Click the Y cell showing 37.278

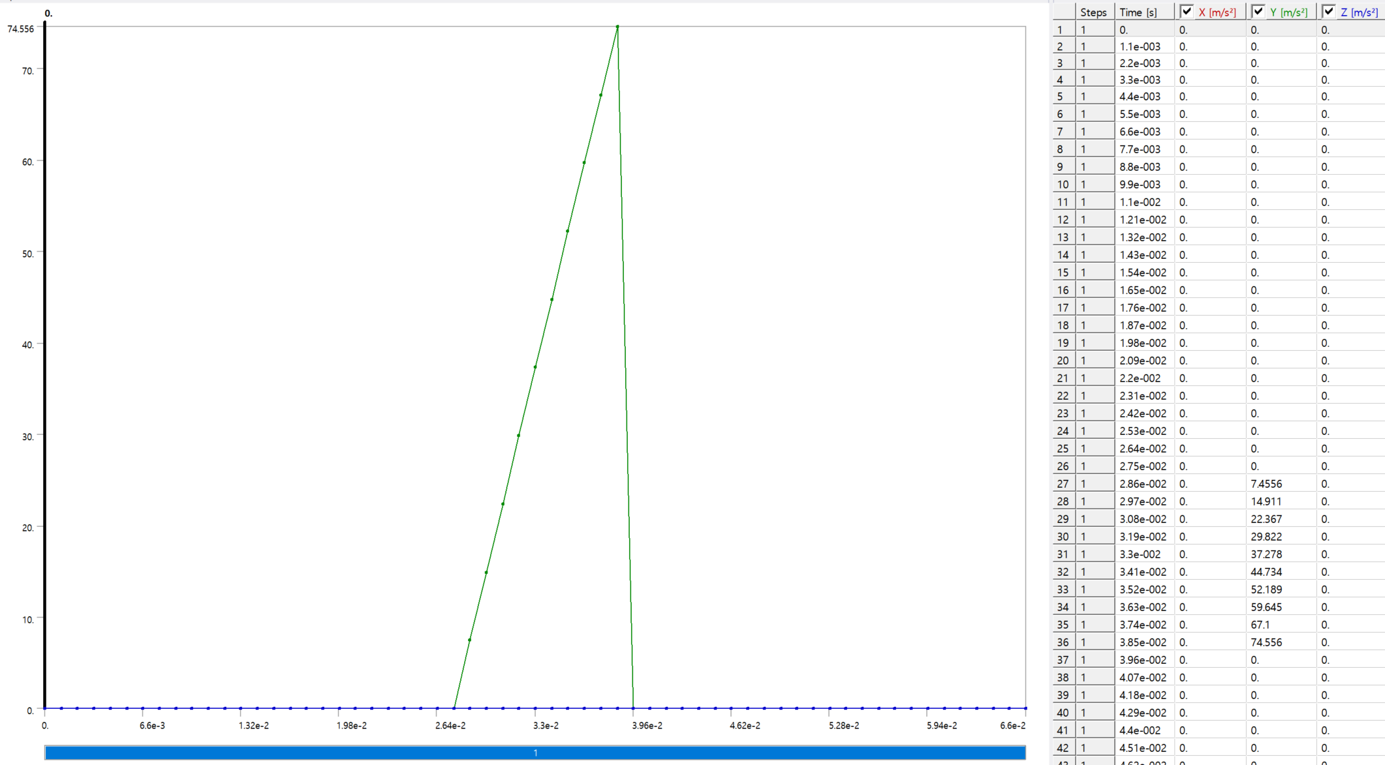(x=1266, y=554)
